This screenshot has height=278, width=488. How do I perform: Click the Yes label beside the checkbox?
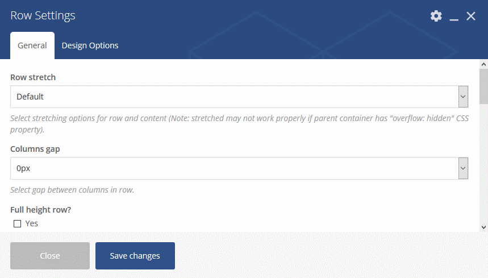(x=32, y=223)
